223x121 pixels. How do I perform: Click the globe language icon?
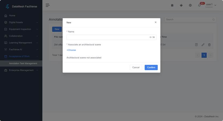[190, 5]
